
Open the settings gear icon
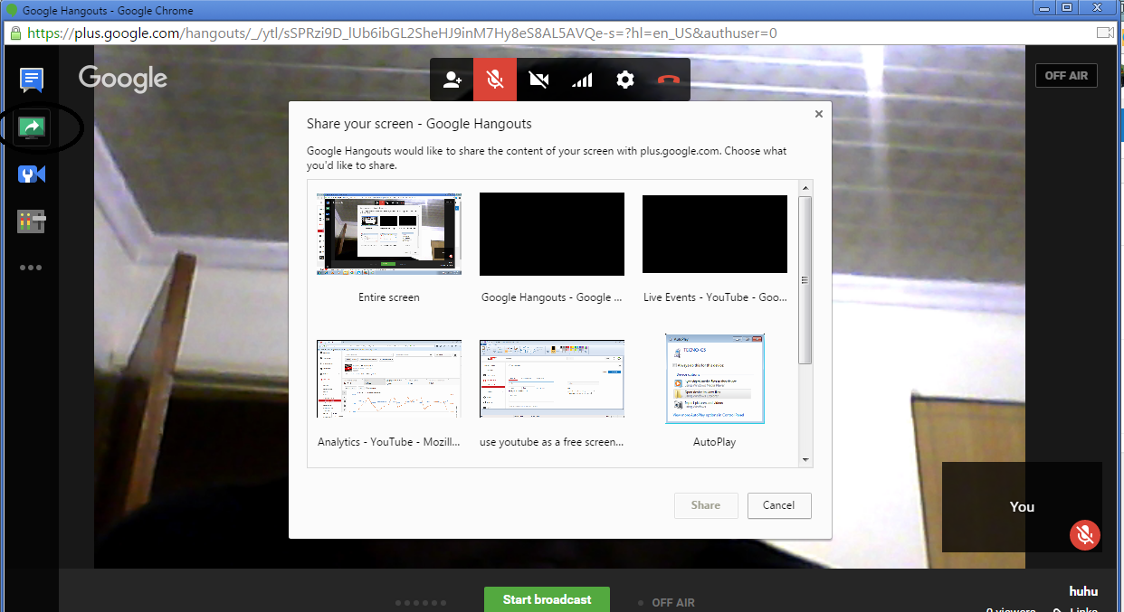coord(625,80)
